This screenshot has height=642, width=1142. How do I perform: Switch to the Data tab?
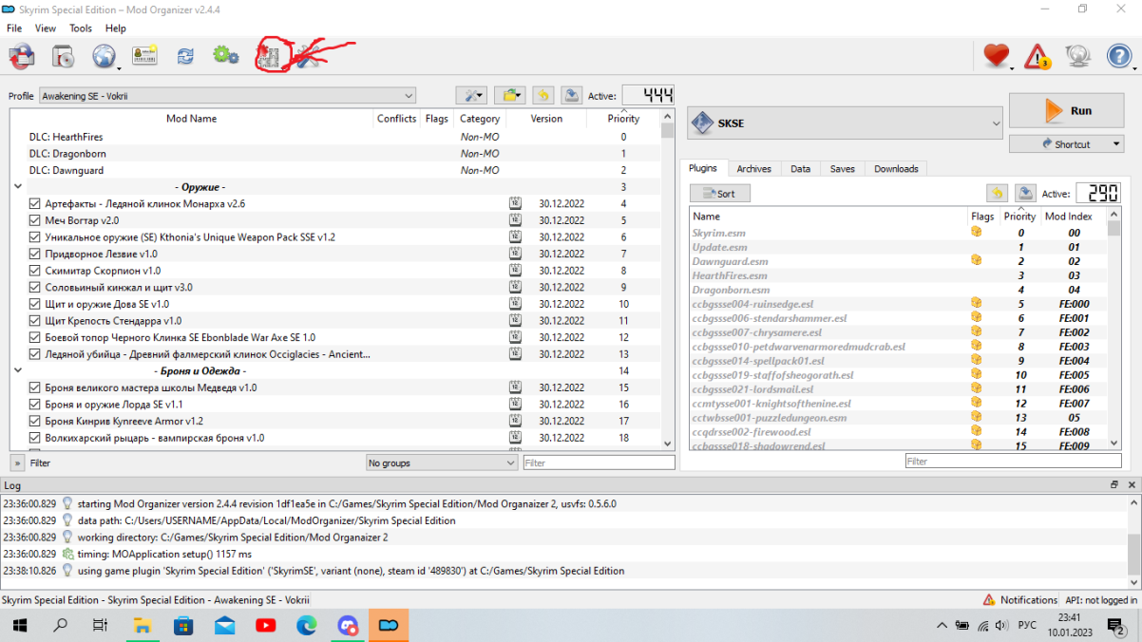(x=801, y=169)
